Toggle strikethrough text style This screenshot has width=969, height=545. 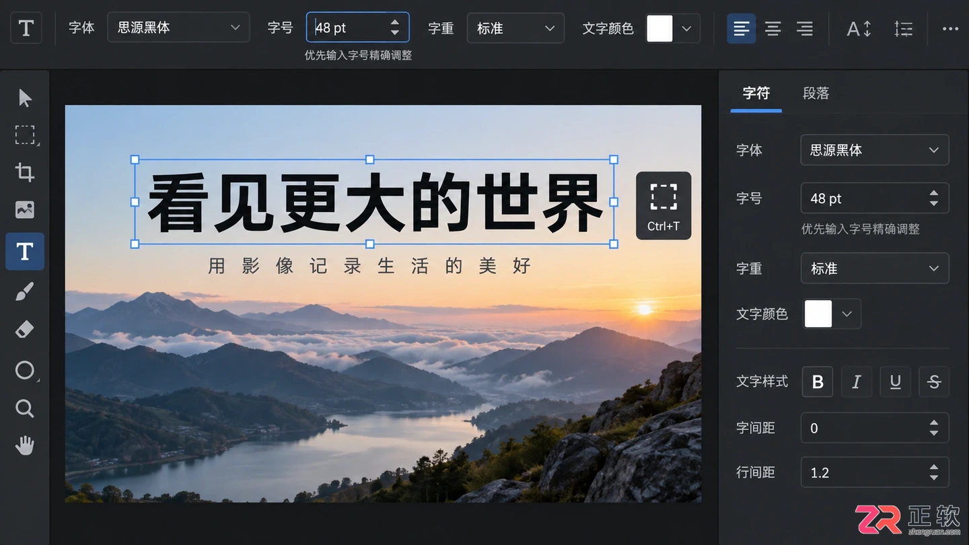click(x=934, y=381)
